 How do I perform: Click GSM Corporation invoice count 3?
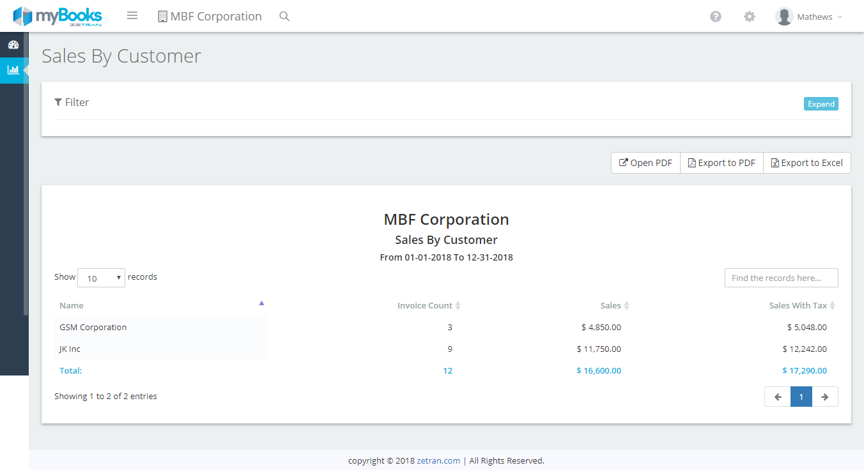(450, 328)
